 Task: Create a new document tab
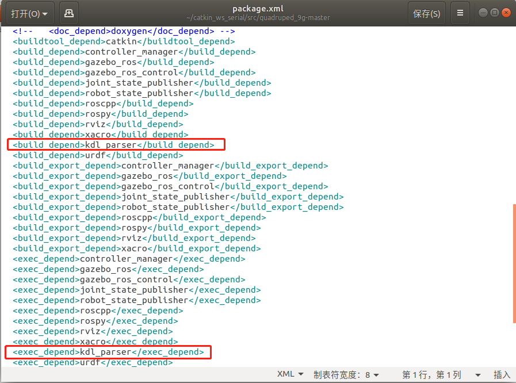(69, 13)
